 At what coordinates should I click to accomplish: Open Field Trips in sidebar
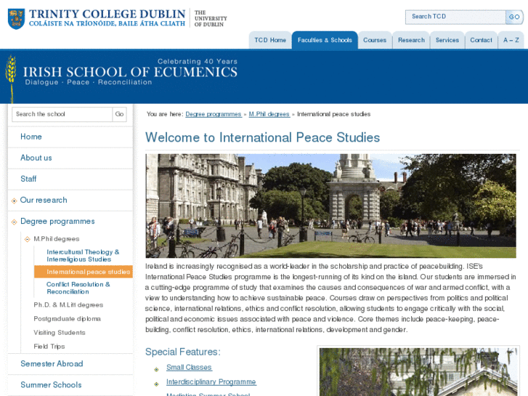point(49,347)
